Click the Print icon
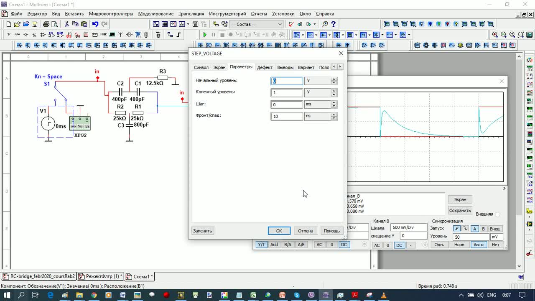The height and width of the screenshot is (301, 535). [46, 24]
